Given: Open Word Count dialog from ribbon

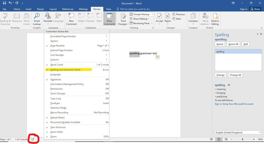Looking at the screenshot, I should [26, 19].
